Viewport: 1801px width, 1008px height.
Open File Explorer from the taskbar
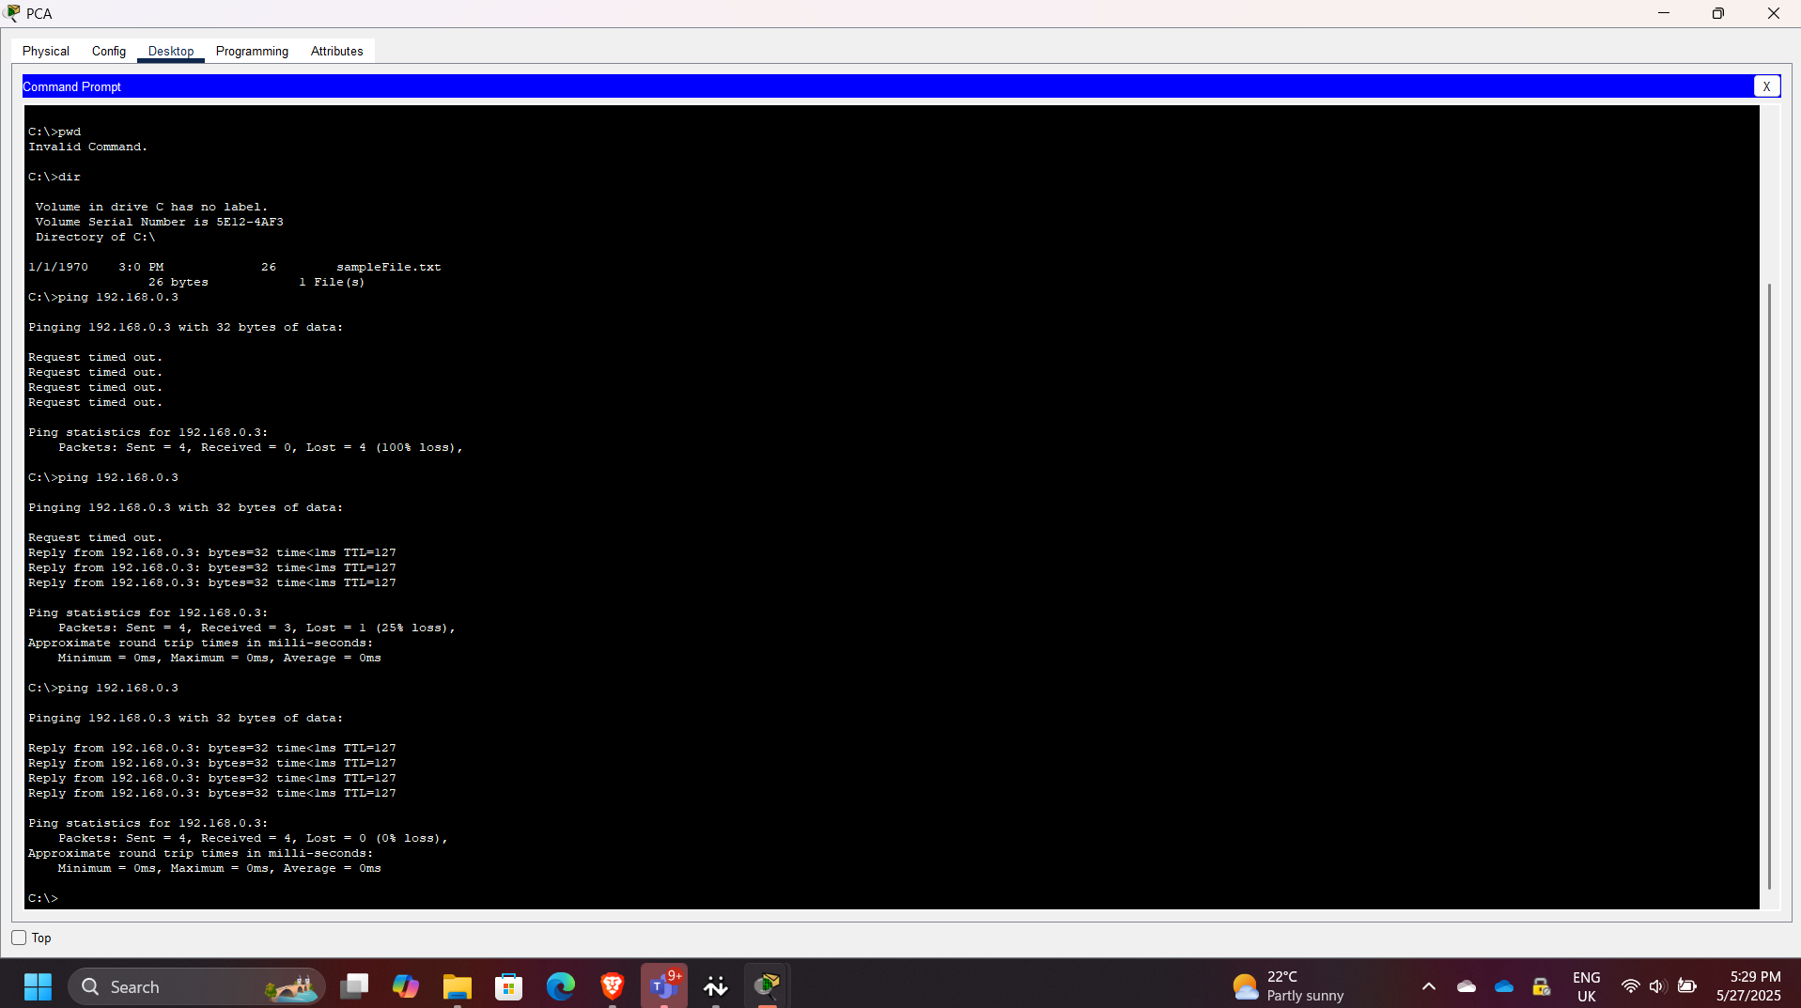click(457, 985)
